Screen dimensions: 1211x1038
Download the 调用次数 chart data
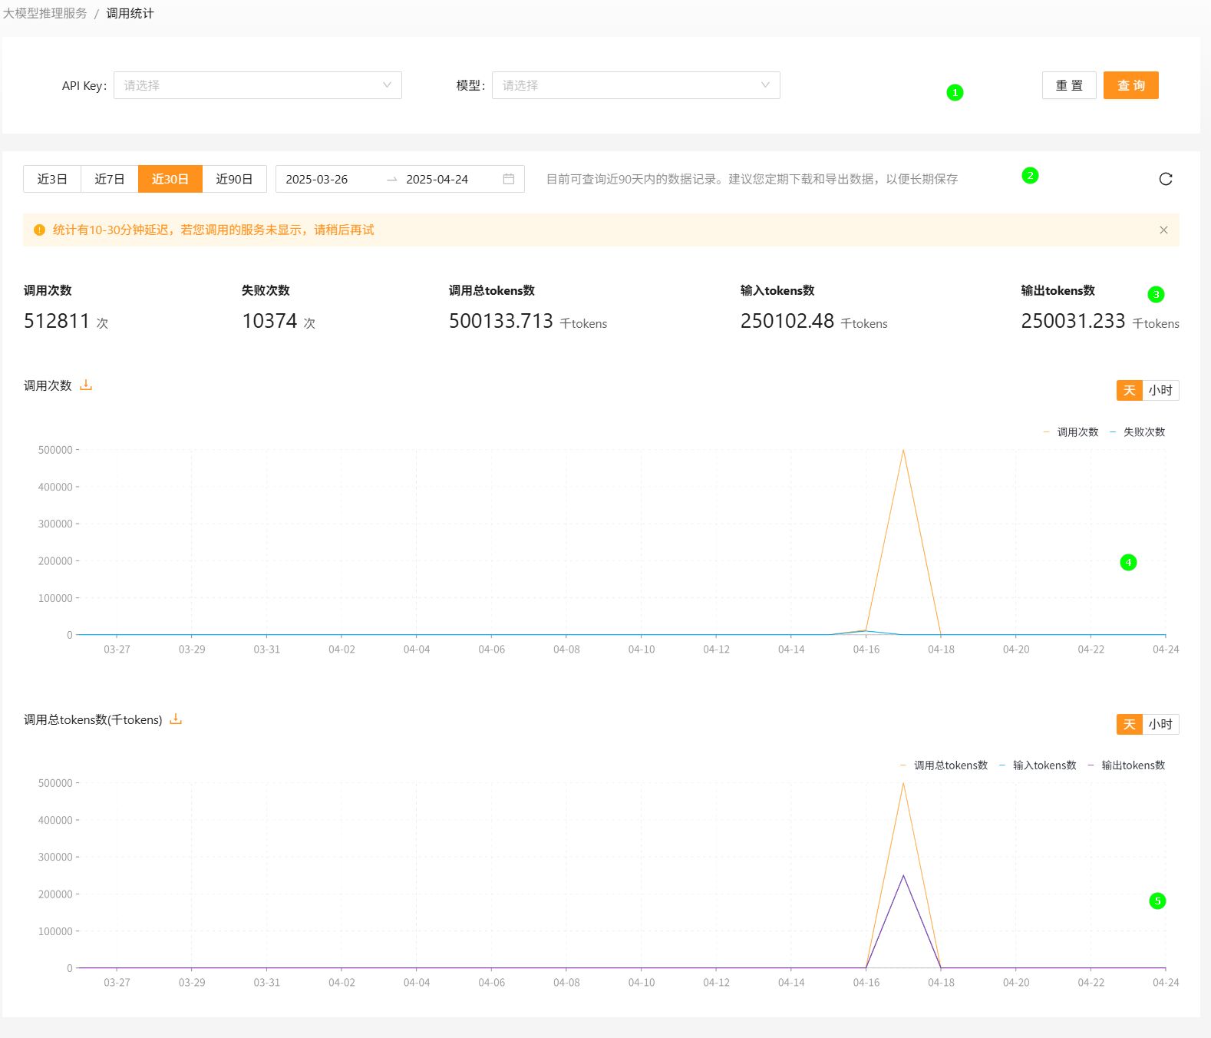tap(86, 385)
